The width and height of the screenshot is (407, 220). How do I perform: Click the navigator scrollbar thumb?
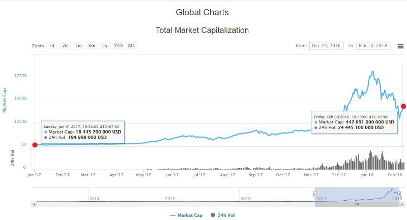pos(357,204)
